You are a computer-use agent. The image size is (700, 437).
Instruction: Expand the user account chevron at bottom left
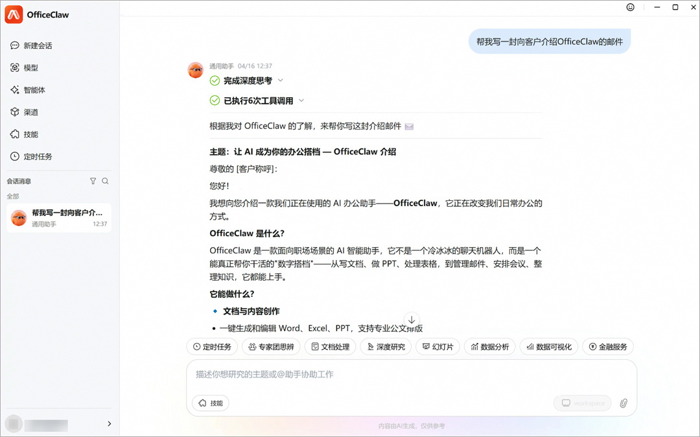pos(110,423)
